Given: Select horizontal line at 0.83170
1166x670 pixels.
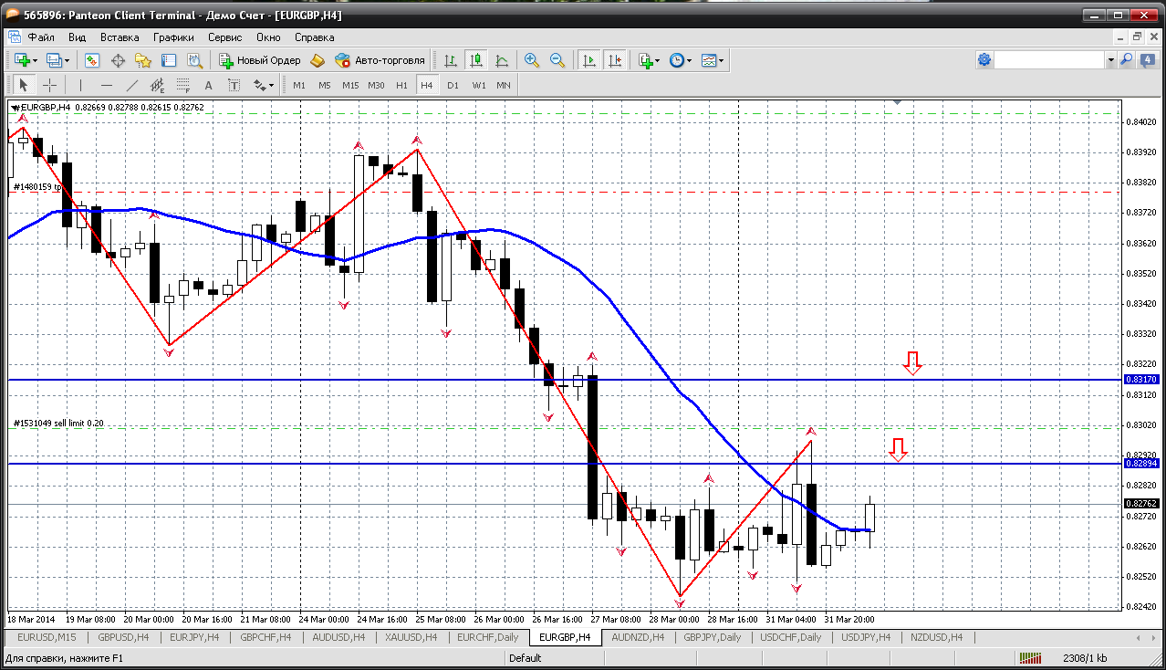Looking at the screenshot, I should 564,380.
